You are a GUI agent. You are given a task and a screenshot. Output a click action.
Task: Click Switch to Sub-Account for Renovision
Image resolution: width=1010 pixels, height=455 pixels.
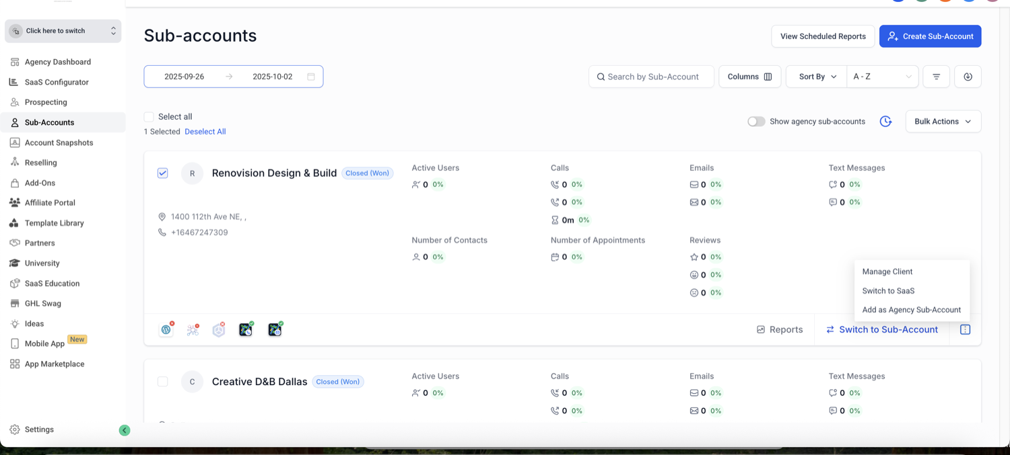(882, 329)
